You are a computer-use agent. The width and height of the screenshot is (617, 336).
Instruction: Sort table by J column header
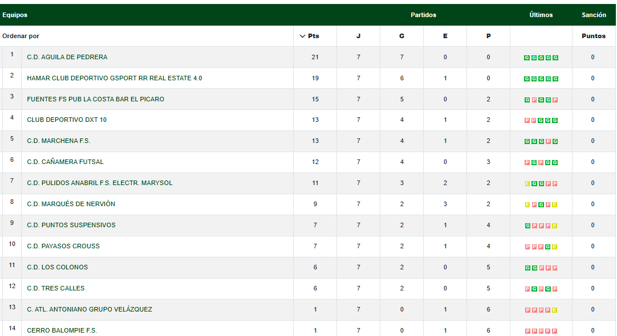pyautogui.click(x=358, y=36)
